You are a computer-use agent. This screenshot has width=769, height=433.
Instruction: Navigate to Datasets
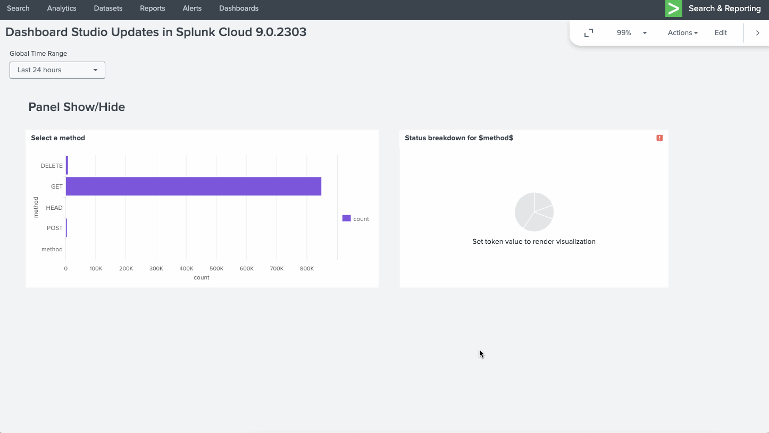click(108, 9)
